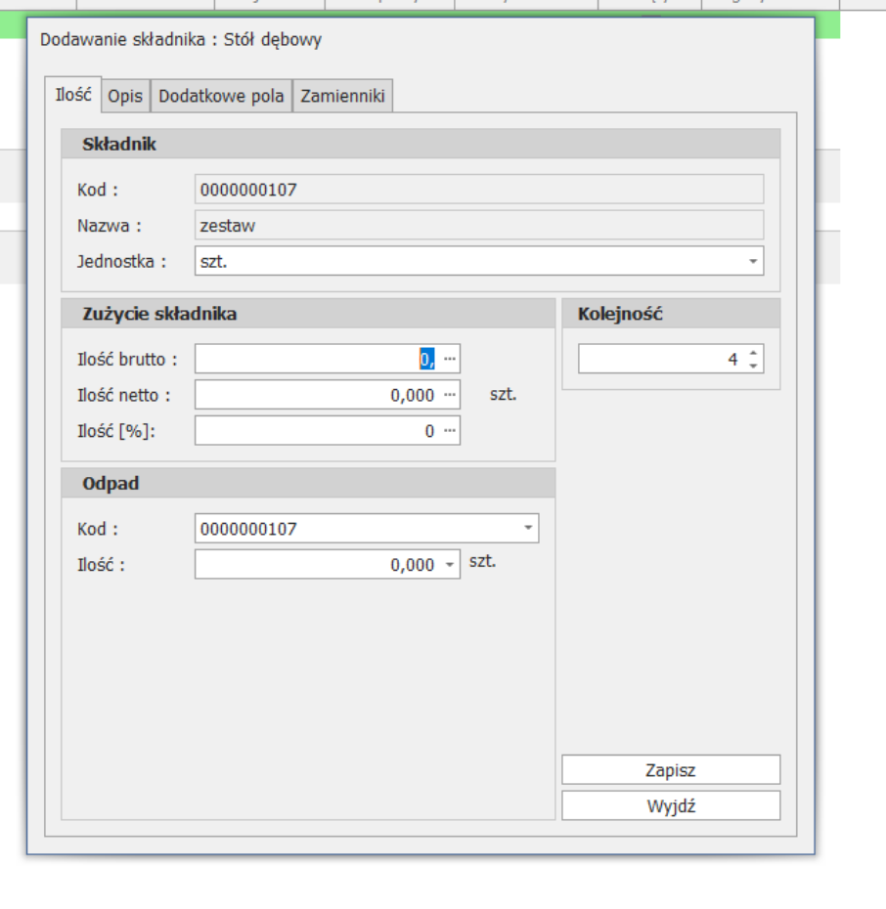
Task: Click the Kolejność value field
Action: pyautogui.click(x=660, y=360)
